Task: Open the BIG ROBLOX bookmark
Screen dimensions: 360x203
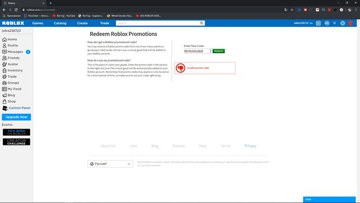Action: click(148, 16)
